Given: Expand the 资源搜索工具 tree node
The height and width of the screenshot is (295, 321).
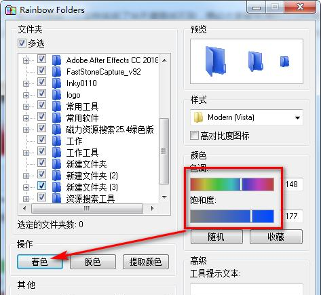Looking at the screenshot, I should (x=26, y=199).
